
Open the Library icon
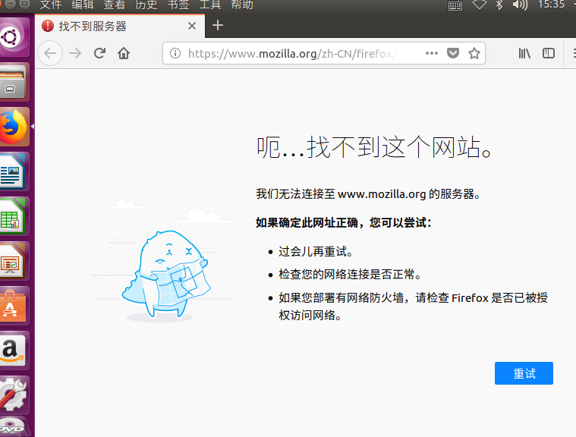point(524,54)
